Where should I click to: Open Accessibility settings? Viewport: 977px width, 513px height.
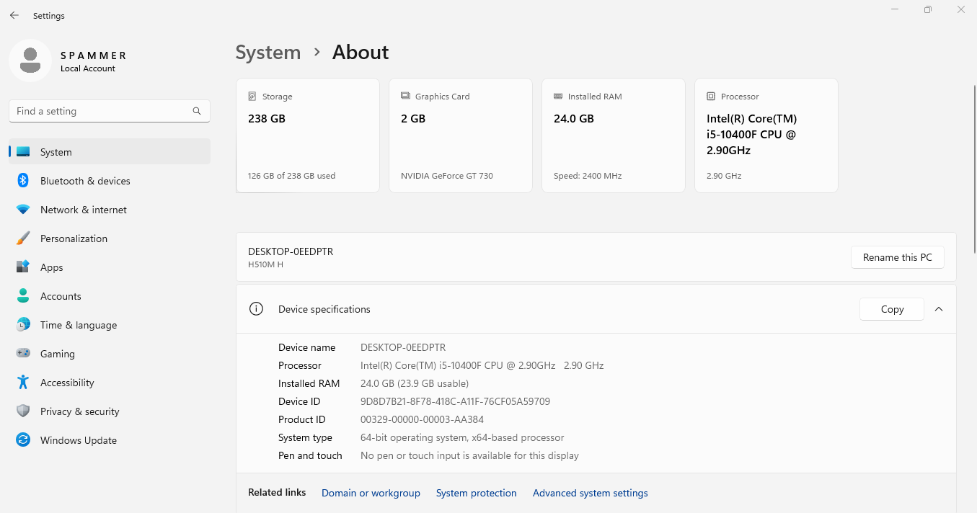[110, 383]
